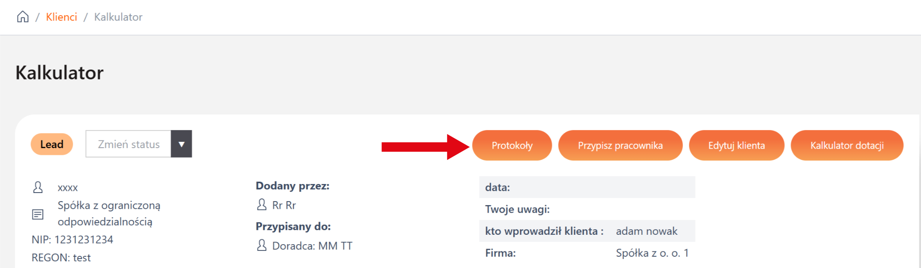The height and width of the screenshot is (268, 921).
Task: Click the Twoje uwagi row
Action: tap(587, 209)
